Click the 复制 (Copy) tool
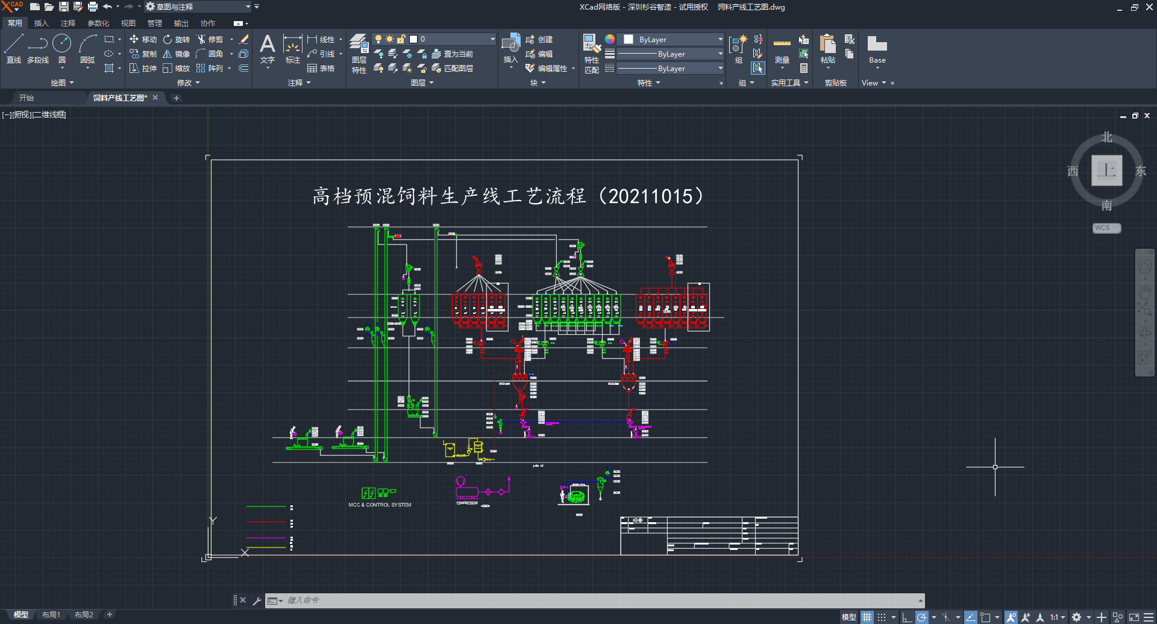 [x=143, y=54]
